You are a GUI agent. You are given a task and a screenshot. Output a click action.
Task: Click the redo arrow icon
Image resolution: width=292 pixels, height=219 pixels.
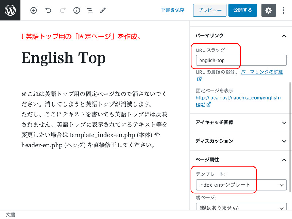point(62,11)
